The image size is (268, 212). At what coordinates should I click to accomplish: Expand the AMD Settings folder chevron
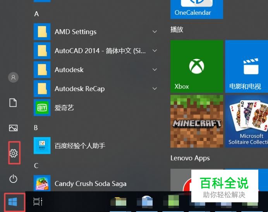pyautogui.click(x=155, y=32)
